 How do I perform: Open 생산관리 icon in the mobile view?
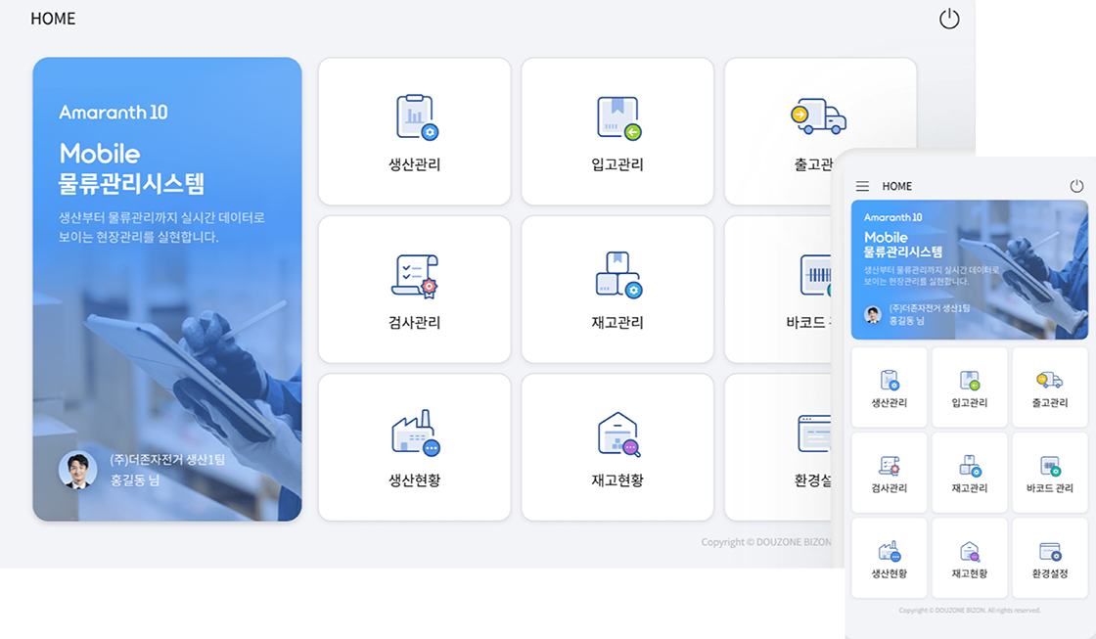tap(890, 381)
